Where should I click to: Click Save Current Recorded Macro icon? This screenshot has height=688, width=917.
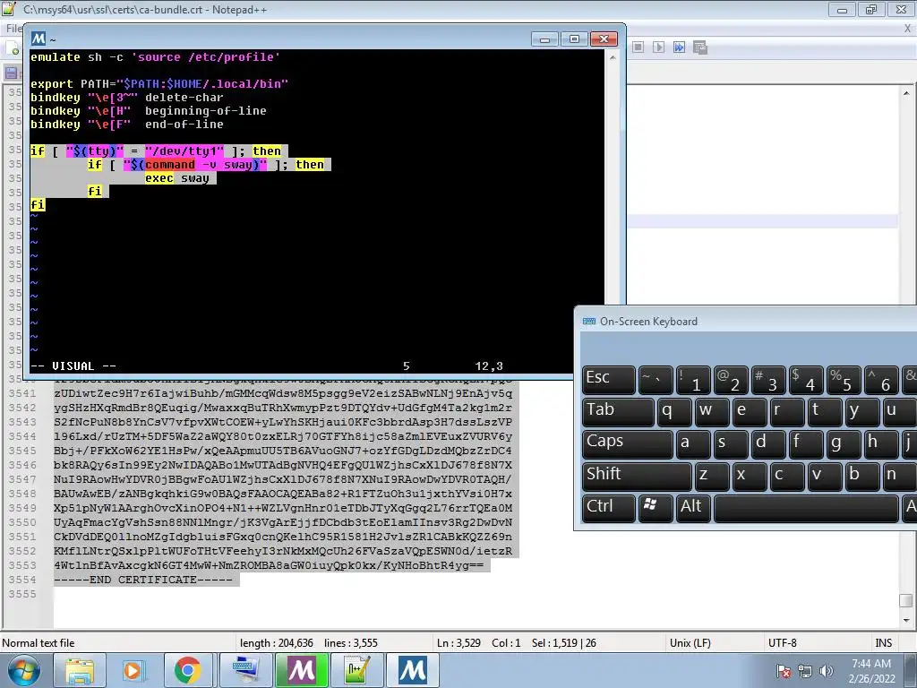700,47
